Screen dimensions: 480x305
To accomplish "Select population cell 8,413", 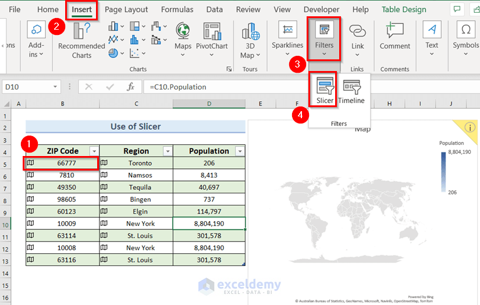I will [209, 175].
